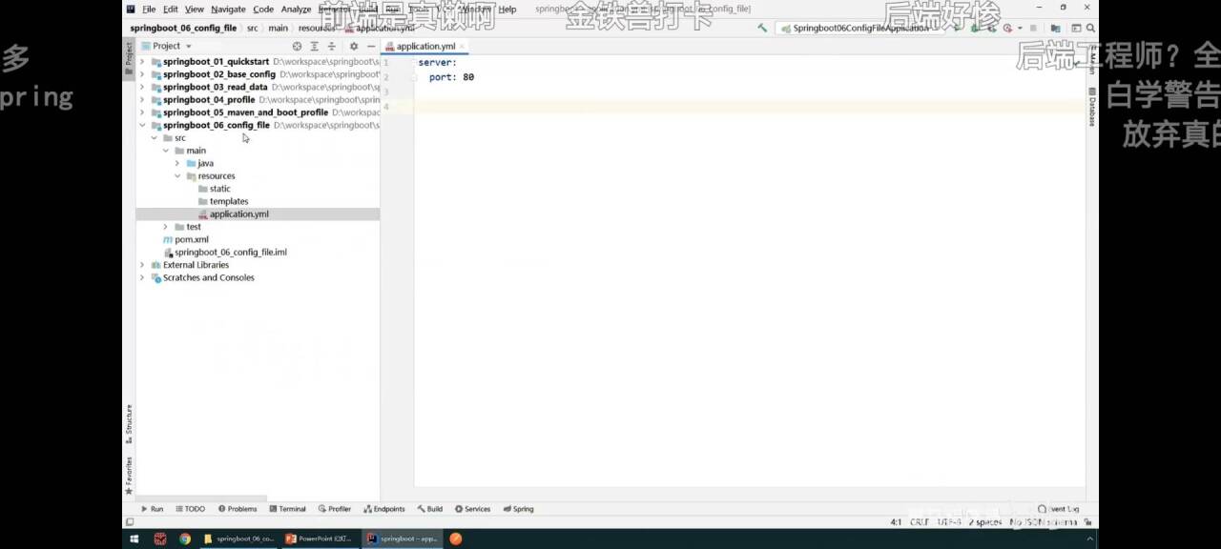Open the Project tool window side tab
The height and width of the screenshot is (549, 1221).
(x=129, y=58)
